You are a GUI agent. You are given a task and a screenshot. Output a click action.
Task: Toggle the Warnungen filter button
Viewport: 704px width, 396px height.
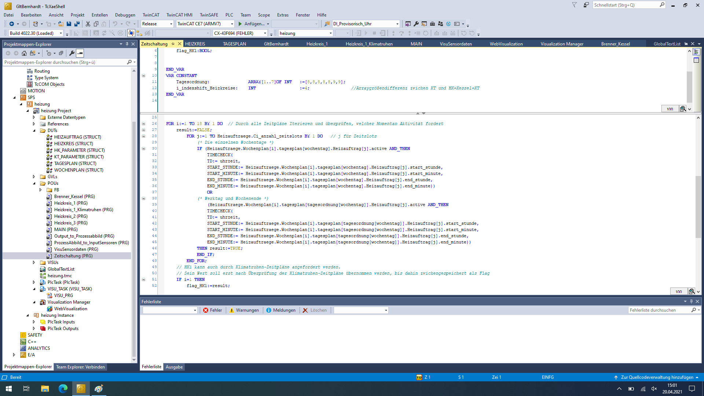coord(244,310)
